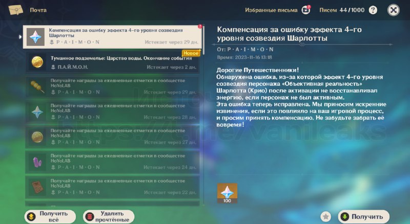
Task: Click the 100 Primogems reward thumbnail
Action: 227,193
